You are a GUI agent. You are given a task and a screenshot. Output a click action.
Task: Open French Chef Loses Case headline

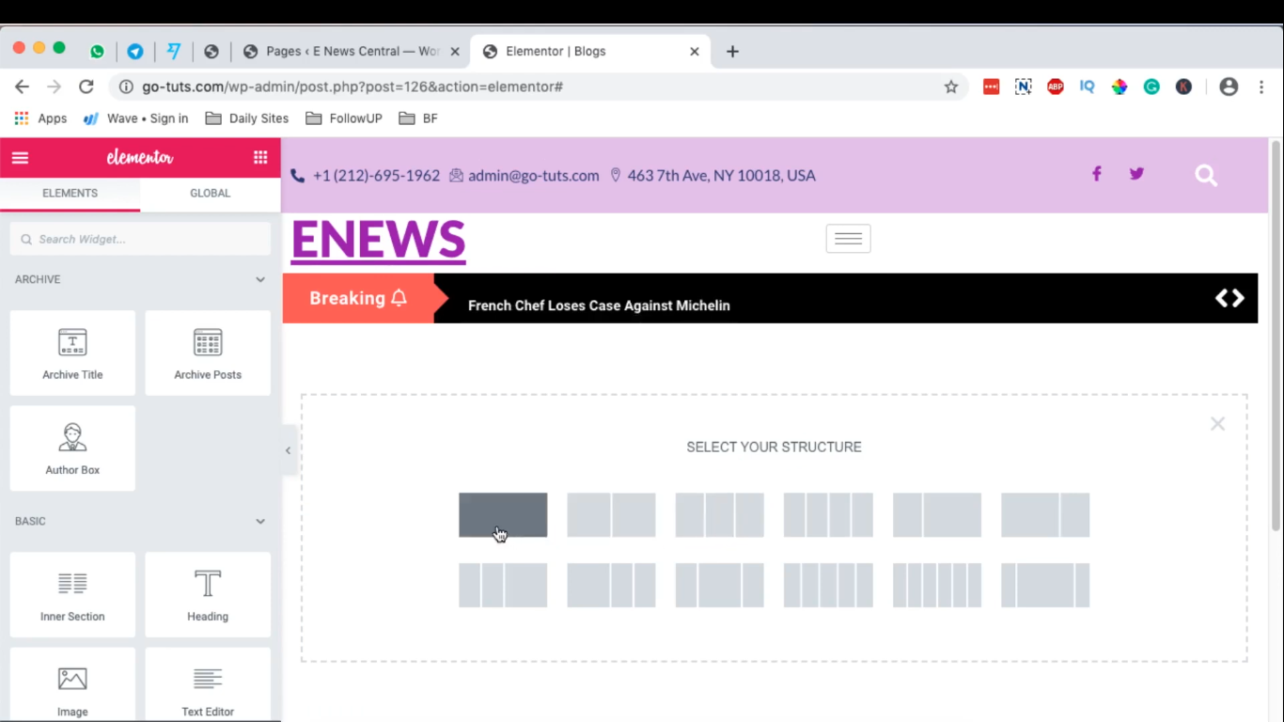tap(599, 306)
